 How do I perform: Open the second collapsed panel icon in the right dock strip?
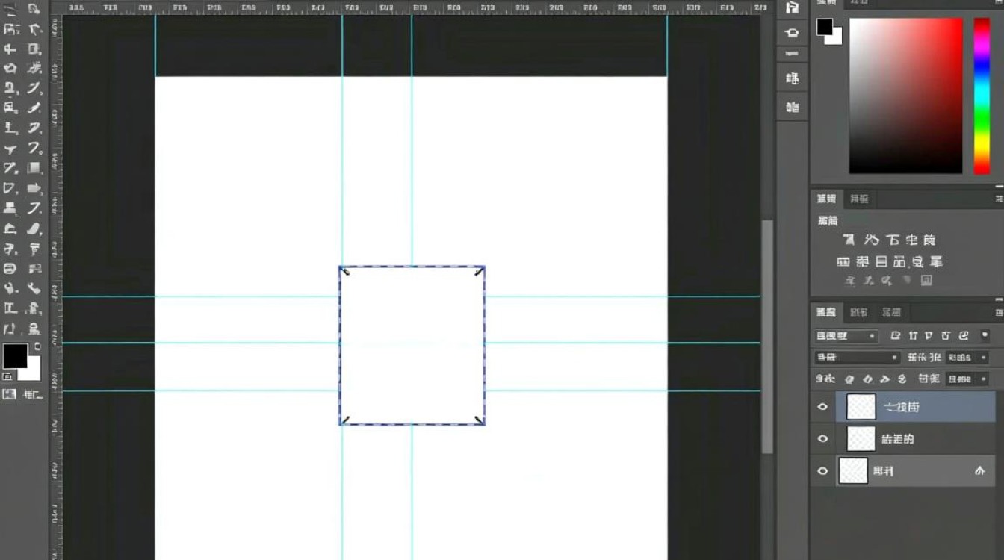[793, 33]
